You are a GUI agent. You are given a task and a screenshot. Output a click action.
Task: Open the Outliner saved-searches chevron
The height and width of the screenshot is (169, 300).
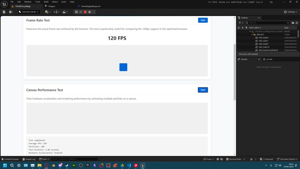[288, 23]
